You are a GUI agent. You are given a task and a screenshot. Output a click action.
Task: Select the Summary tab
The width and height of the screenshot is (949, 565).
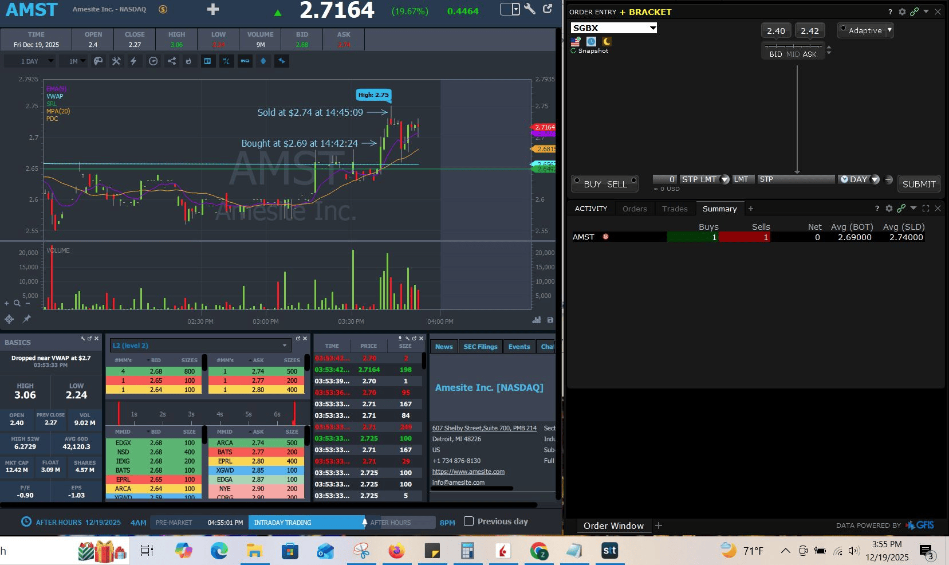coord(720,209)
